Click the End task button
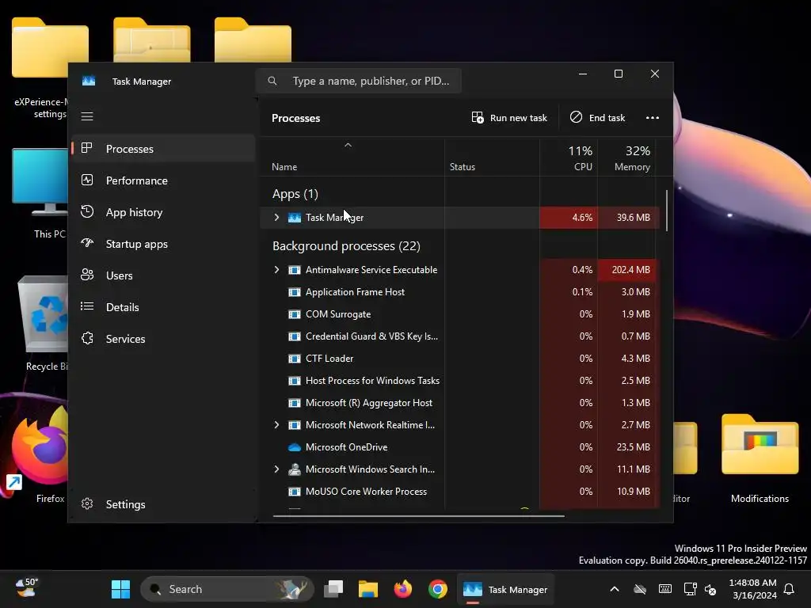This screenshot has height=608, width=811. click(598, 118)
